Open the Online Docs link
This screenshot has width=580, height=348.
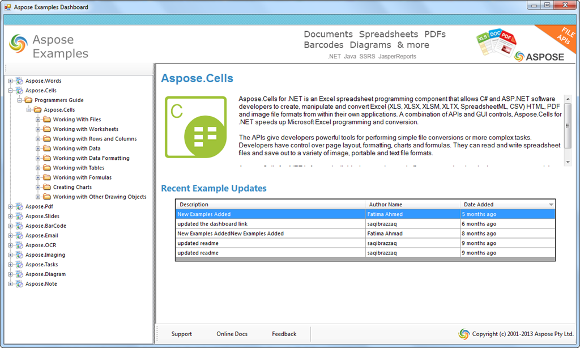click(x=232, y=334)
